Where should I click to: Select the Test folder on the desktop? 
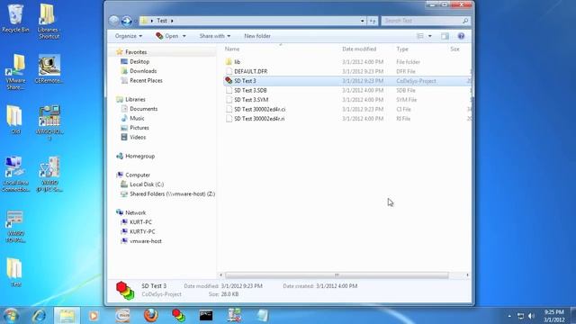[x=15, y=272]
